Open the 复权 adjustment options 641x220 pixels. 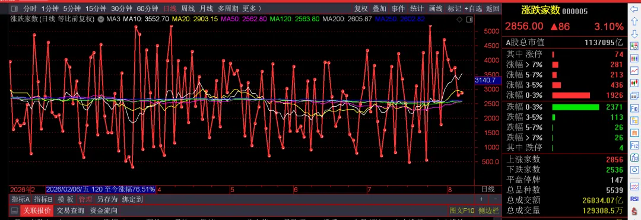pyautogui.click(x=361, y=8)
